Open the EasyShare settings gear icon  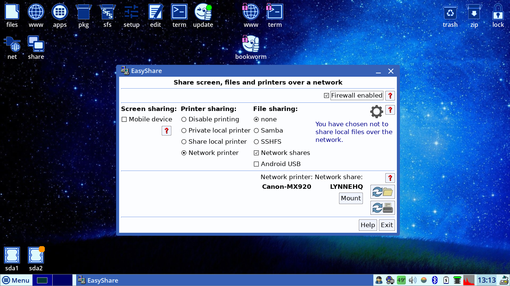click(x=376, y=111)
